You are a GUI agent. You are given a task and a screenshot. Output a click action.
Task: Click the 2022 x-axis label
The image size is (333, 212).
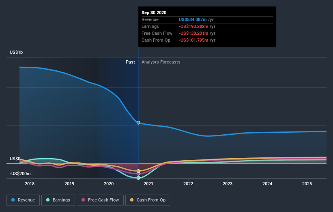188,184
